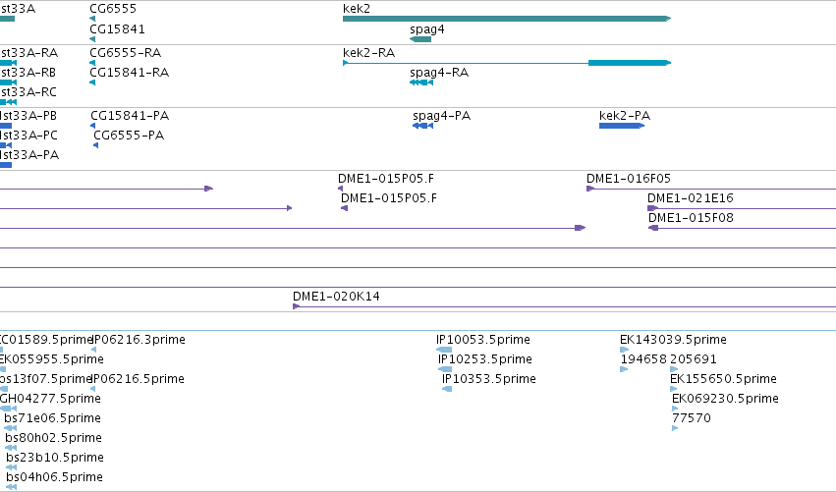Screen dimensions: 836x492
Task: Click the purple arrowhead starting DME1-020K14
Action: (297, 306)
